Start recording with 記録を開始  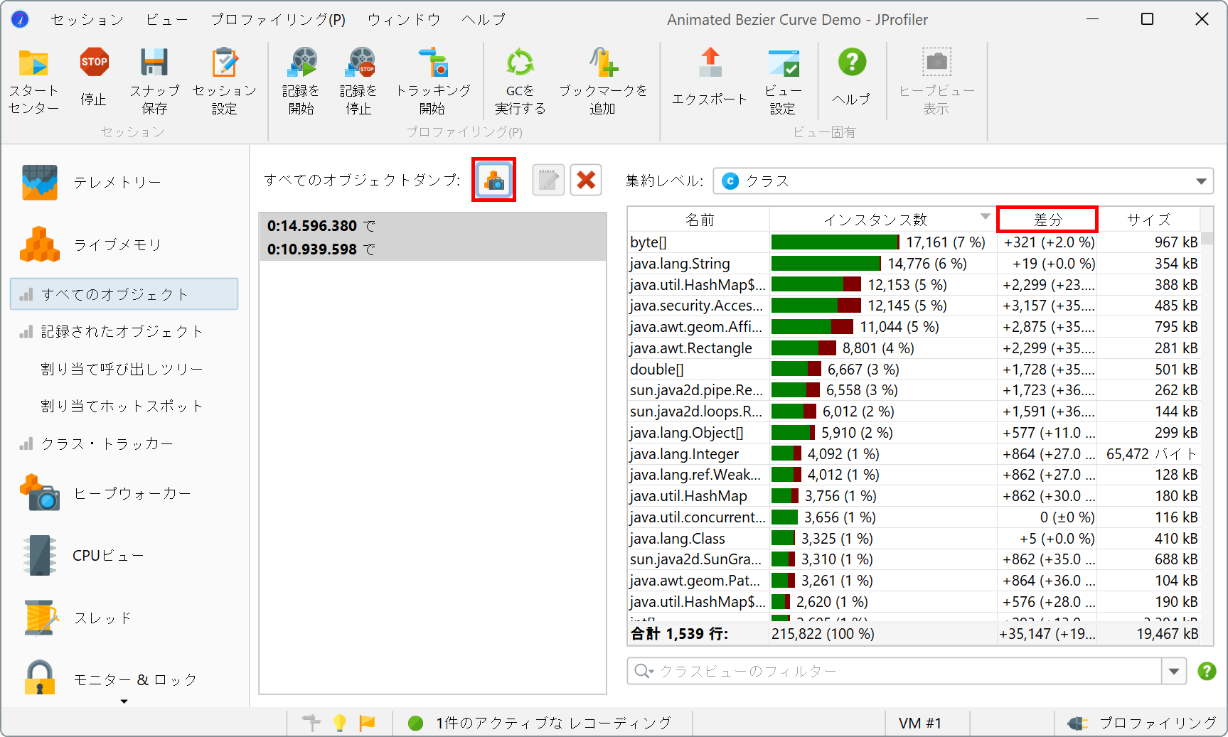[301, 81]
